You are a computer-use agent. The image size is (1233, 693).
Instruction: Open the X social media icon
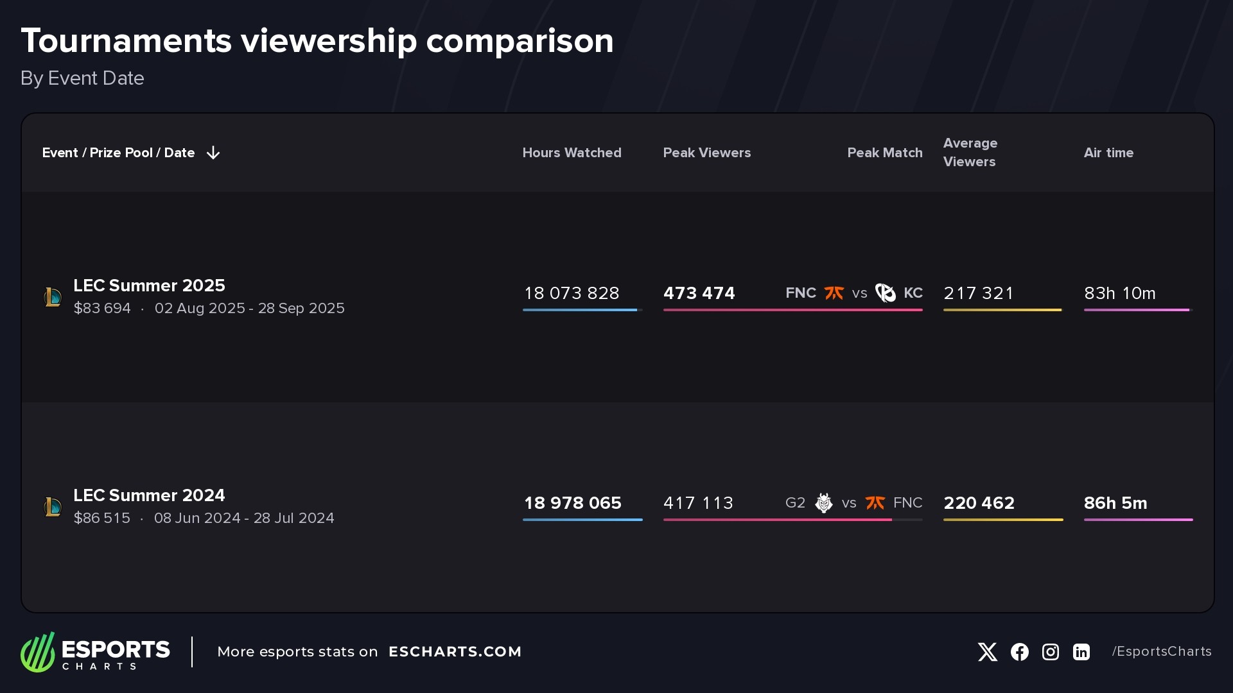click(987, 651)
